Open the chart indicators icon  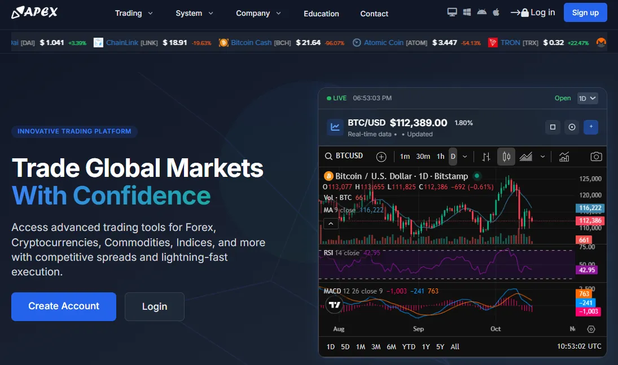point(564,157)
